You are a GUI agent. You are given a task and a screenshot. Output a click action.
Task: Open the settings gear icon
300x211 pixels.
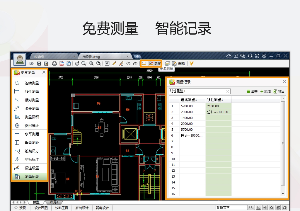[x=263, y=56]
